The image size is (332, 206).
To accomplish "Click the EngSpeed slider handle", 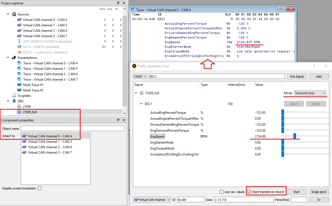I will (x=295, y=136).
